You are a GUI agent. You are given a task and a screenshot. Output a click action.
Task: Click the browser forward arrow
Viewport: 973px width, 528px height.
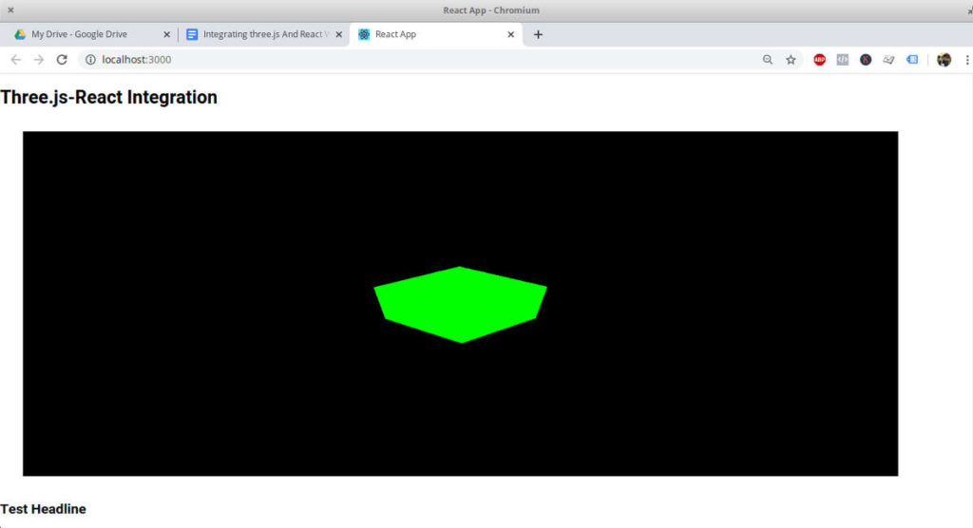tap(39, 60)
